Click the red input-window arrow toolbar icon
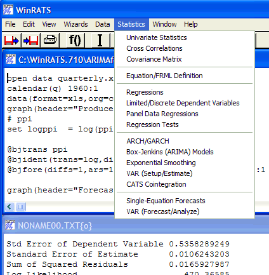Image resolution: width=269 pixels, height=275 pixels. click(12, 40)
